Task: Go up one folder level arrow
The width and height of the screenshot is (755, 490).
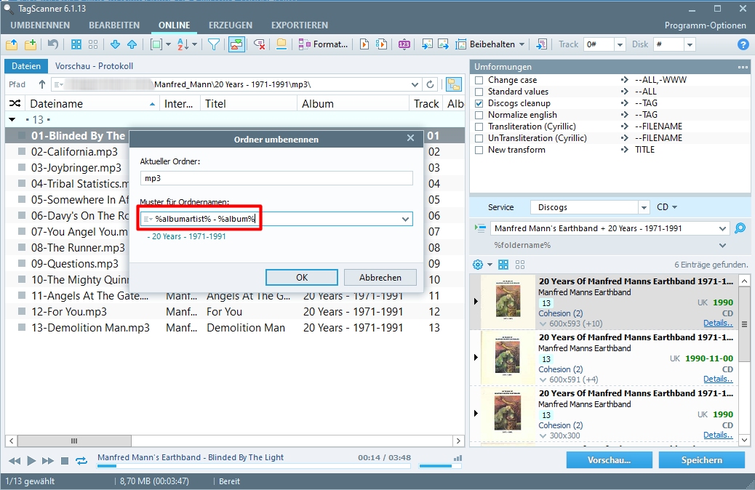Action: point(42,85)
